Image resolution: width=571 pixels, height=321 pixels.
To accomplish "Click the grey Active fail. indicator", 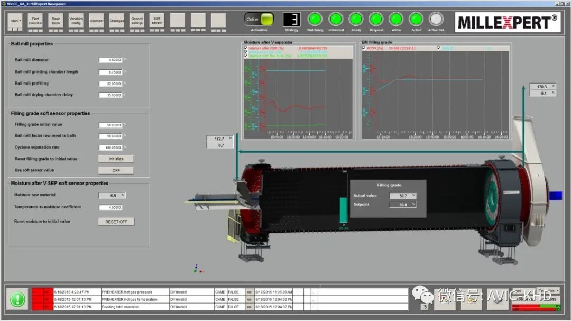I will pos(436,19).
